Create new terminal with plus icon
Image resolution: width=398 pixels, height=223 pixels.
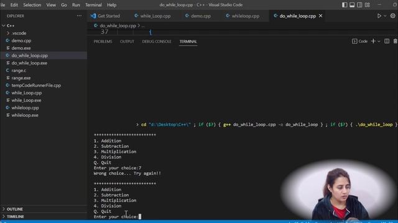pyautogui.click(x=373, y=42)
